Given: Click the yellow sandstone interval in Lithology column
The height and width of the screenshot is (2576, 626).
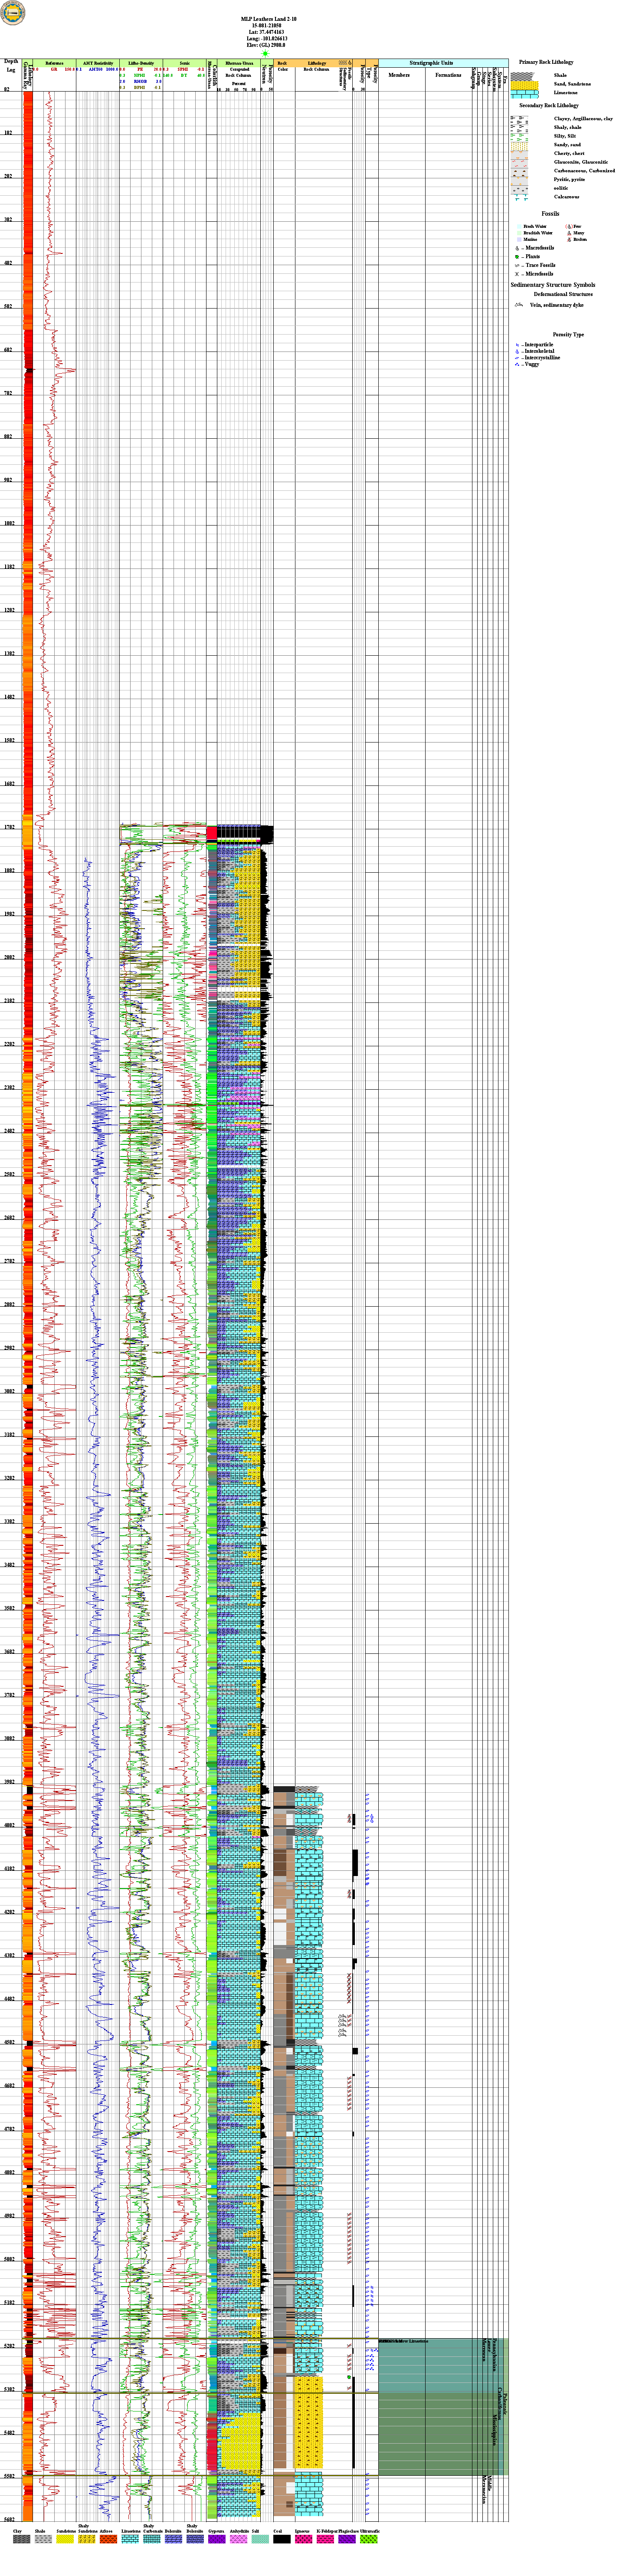Looking at the screenshot, I should click(x=309, y=2423).
